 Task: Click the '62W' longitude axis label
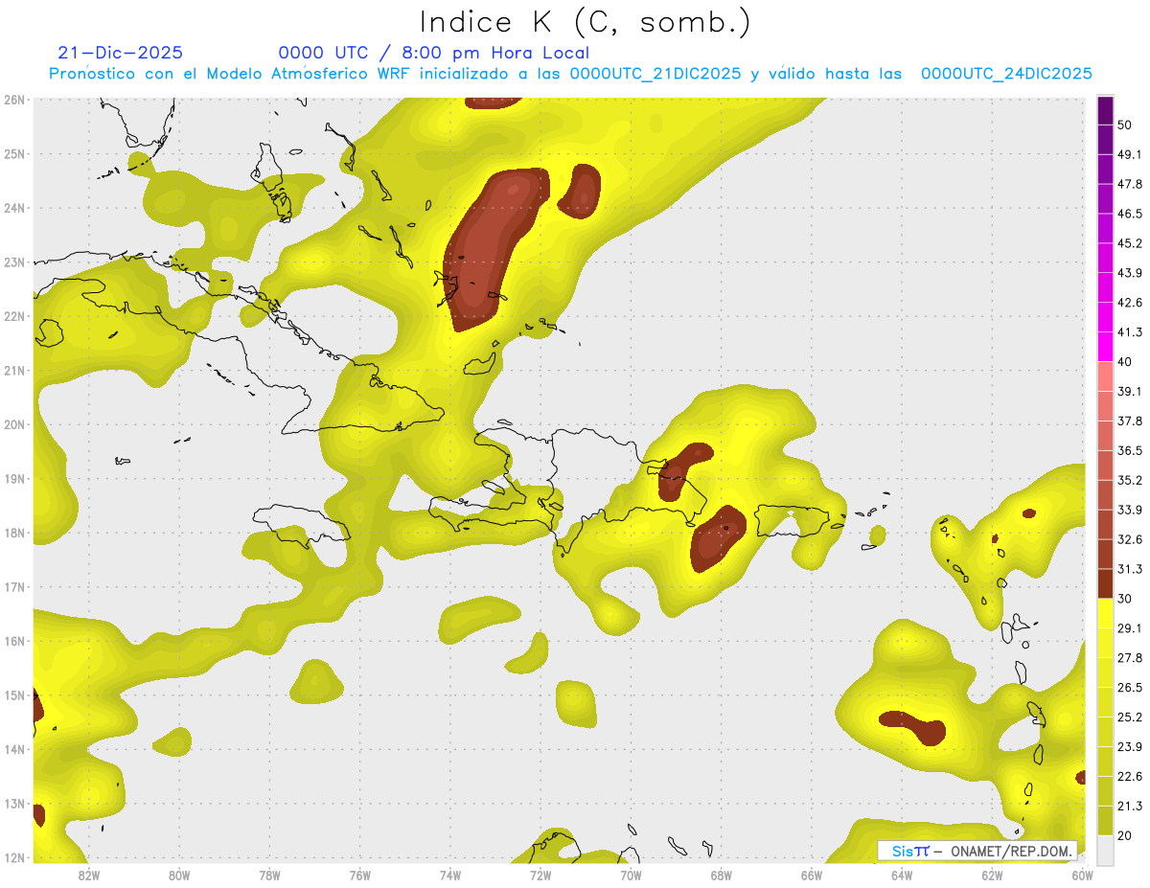tap(992, 875)
